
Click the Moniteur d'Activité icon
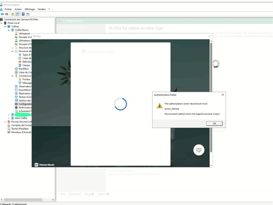click(9, 132)
